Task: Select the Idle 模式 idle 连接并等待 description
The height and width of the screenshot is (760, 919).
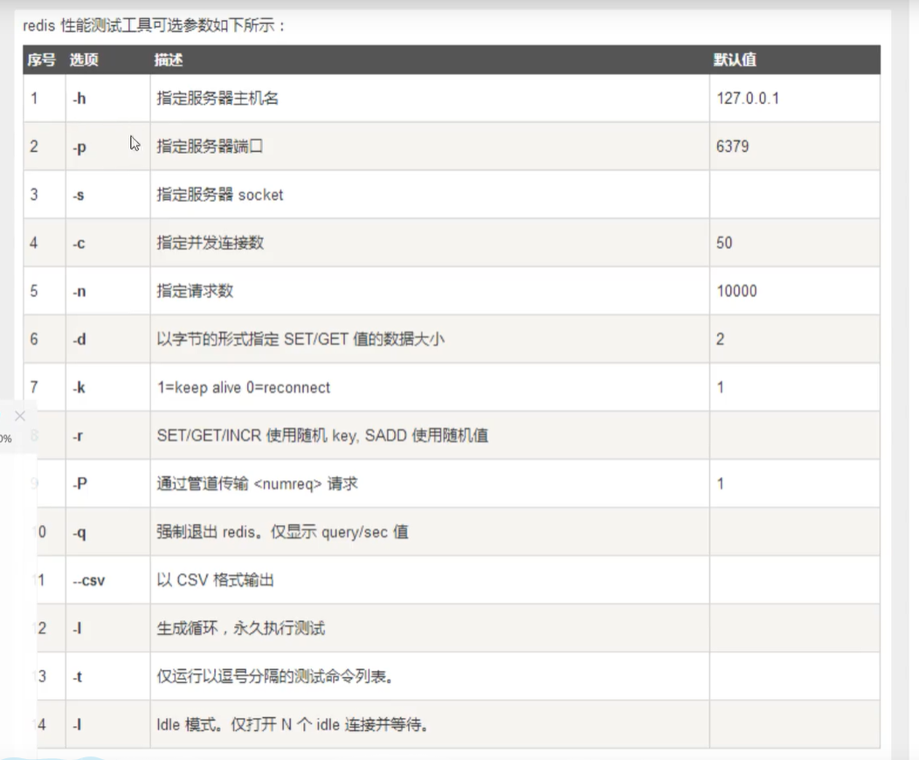Action: pos(292,724)
